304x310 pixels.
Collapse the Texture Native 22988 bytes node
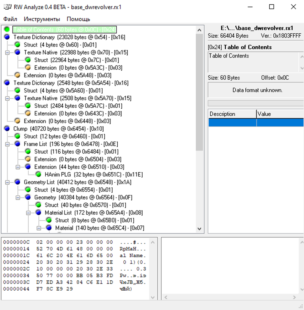(7, 52)
